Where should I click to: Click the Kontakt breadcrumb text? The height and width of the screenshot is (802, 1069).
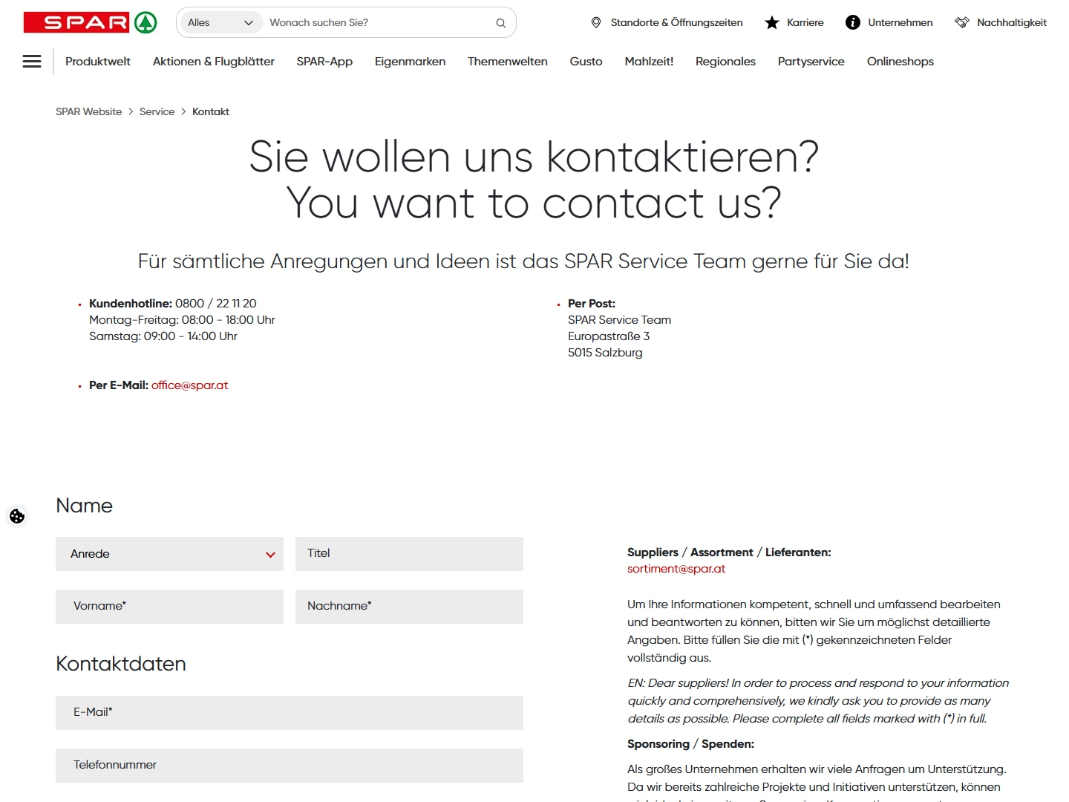[211, 111]
